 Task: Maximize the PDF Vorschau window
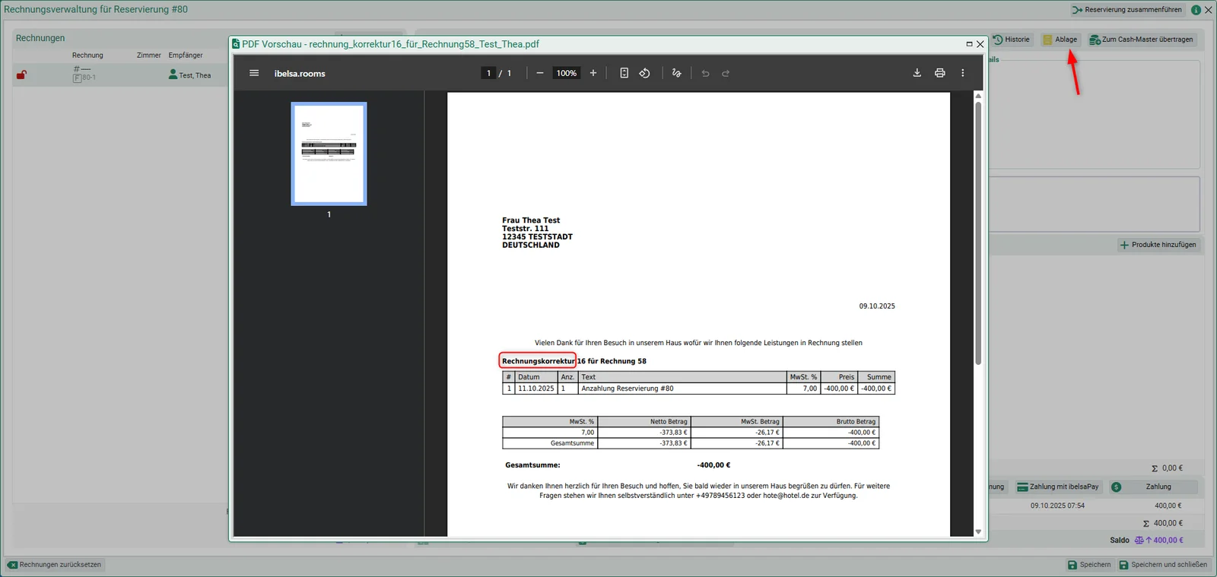click(969, 44)
